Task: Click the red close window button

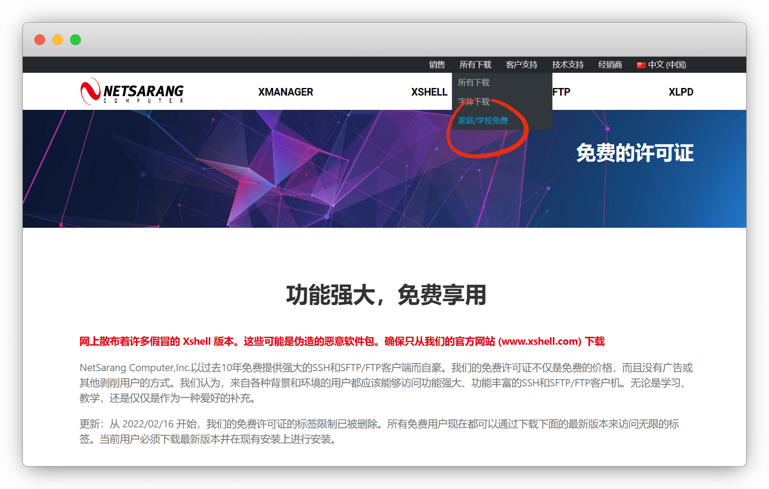Action: pyautogui.click(x=40, y=40)
